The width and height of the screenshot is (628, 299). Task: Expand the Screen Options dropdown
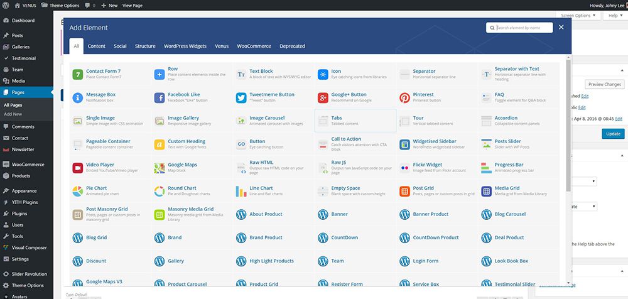pos(578,16)
